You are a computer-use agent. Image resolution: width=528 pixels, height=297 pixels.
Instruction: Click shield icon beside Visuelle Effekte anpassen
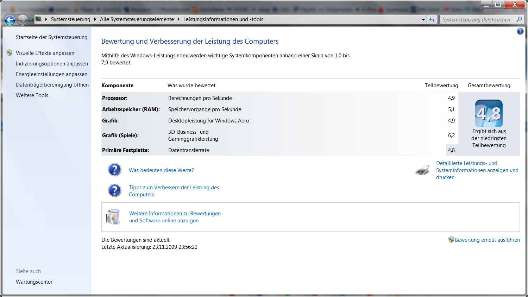pos(10,53)
